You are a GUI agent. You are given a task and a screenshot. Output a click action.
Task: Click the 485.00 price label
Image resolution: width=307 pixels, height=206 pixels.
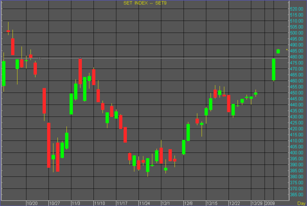[297, 51]
